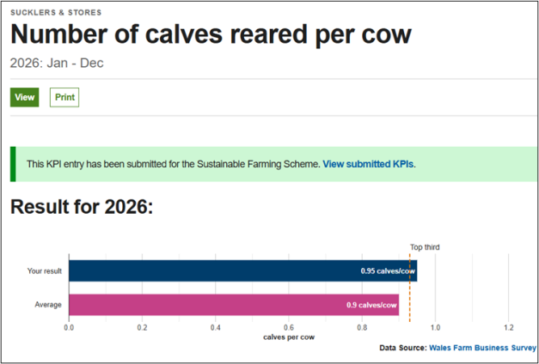This screenshot has height=364, width=539.
Task: Click the orange dashed Top third line
Action: [410, 288]
